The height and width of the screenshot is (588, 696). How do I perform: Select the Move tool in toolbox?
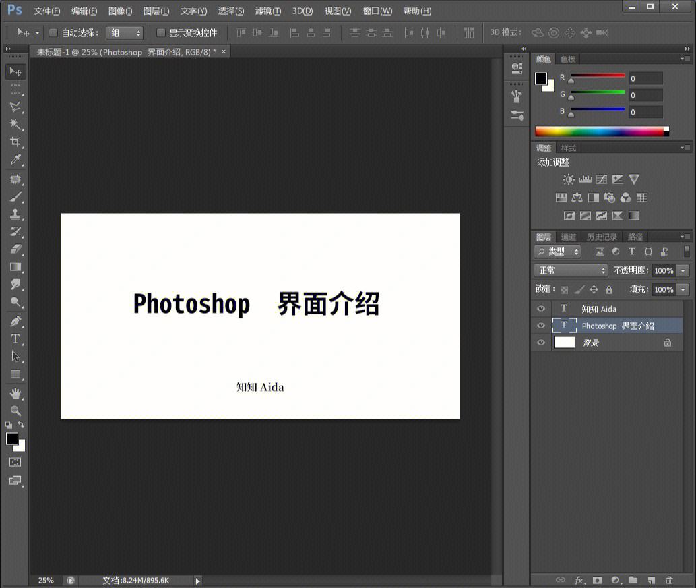[x=15, y=71]
